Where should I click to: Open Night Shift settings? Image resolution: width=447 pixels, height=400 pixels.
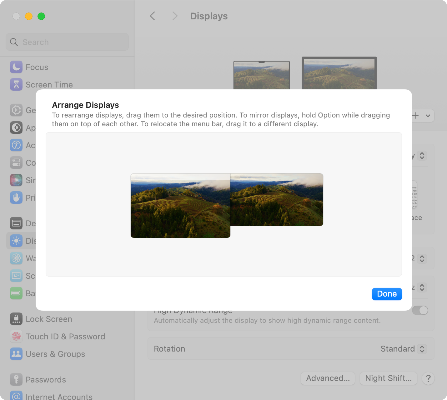[x=388, y=378]
